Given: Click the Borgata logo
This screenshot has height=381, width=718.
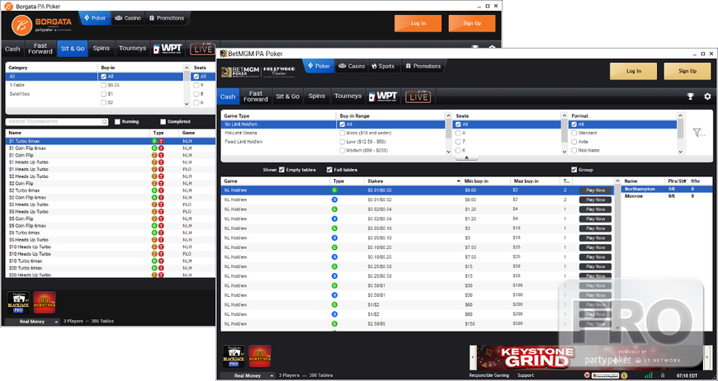Looking at the screenshot, I should pos(41,25).
